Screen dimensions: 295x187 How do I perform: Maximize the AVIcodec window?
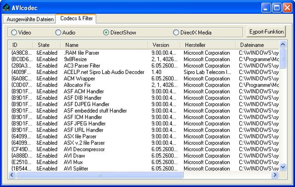coord(276,8)
